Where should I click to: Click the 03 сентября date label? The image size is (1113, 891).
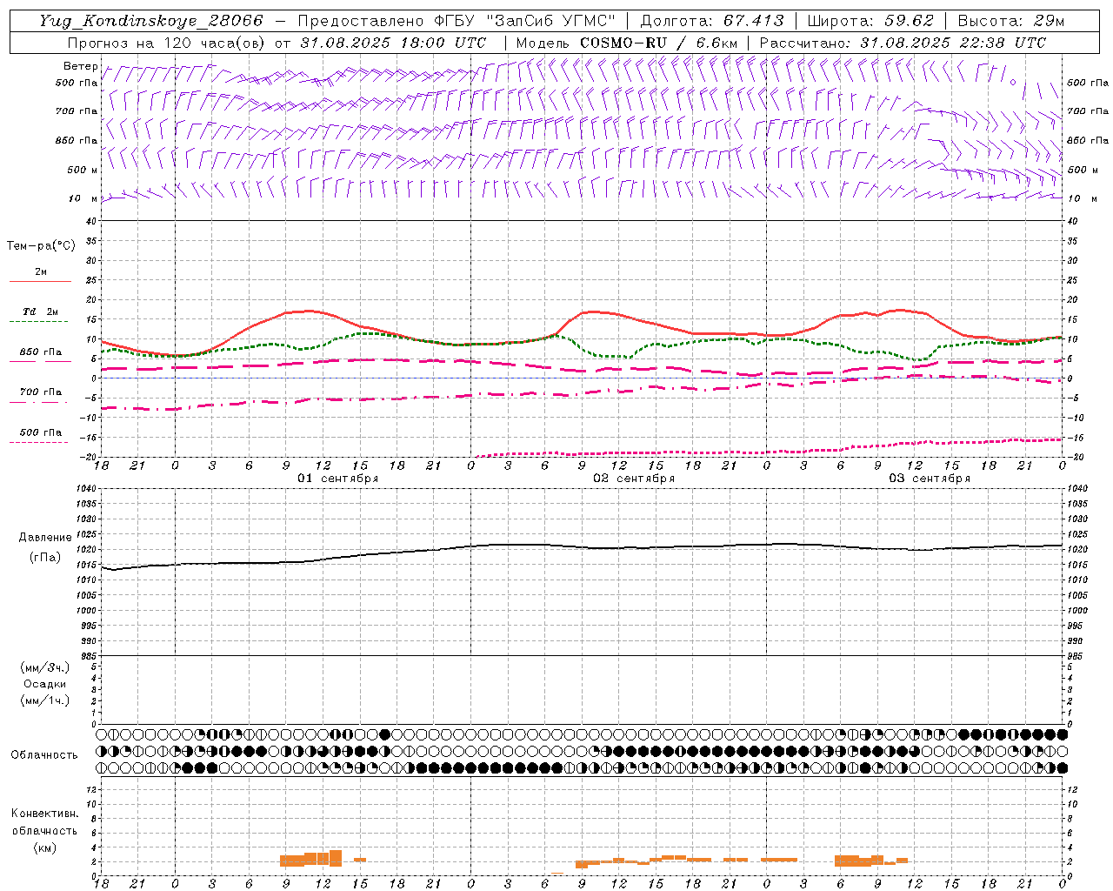click(x=930, y=479)
